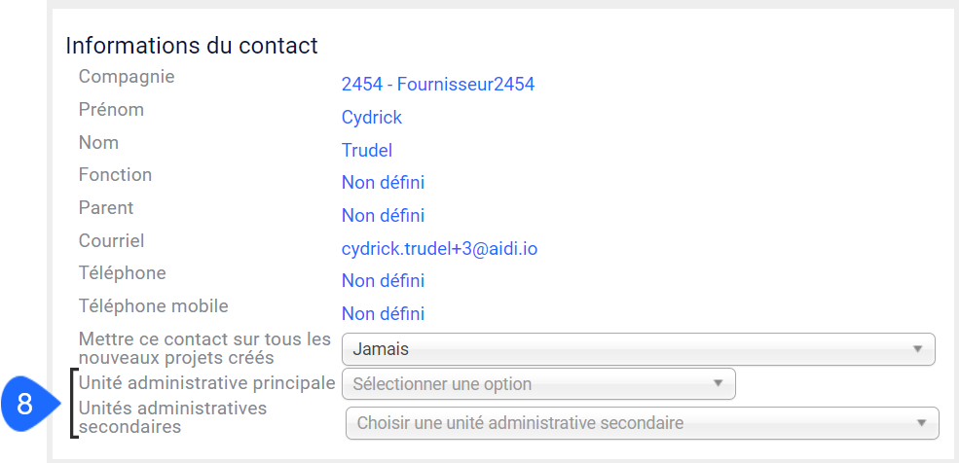Image resolution: width=959 pixels, height=463 pixels.
Task: Click the Unités administratives secondaires label
Action: click(x=173, y=416)
